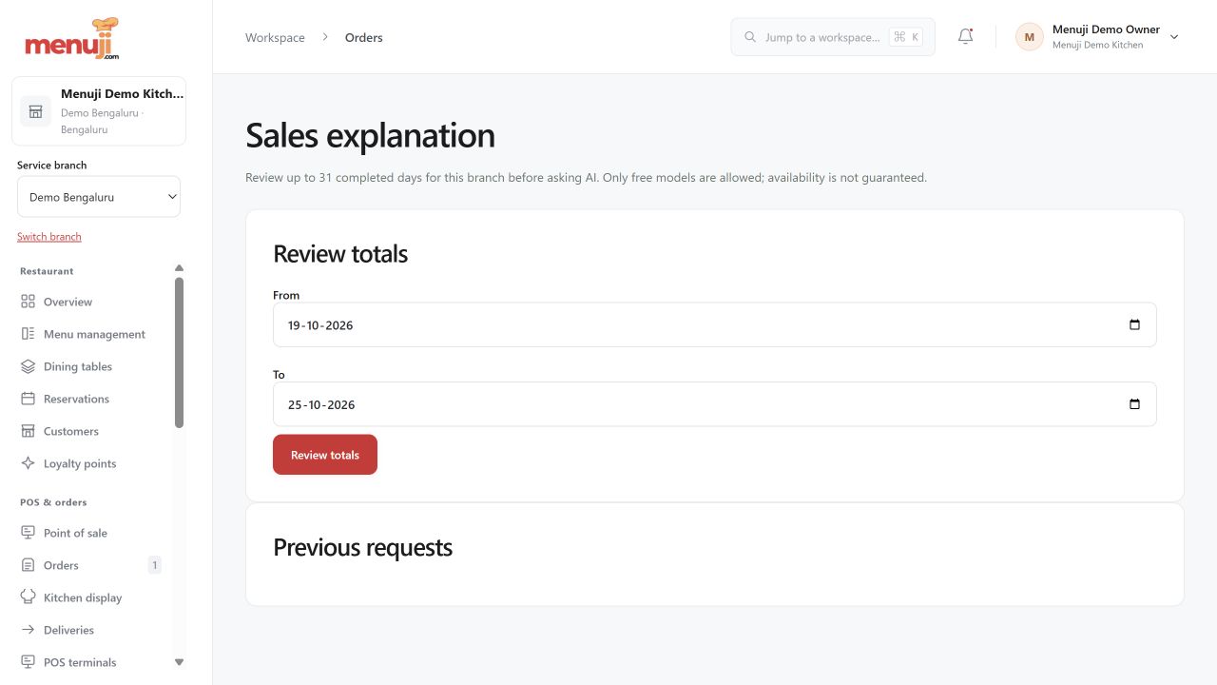1217x685 pixels.
Task: Click the M user avatar
Action: pyautogui.click(x=1029, y=37)
